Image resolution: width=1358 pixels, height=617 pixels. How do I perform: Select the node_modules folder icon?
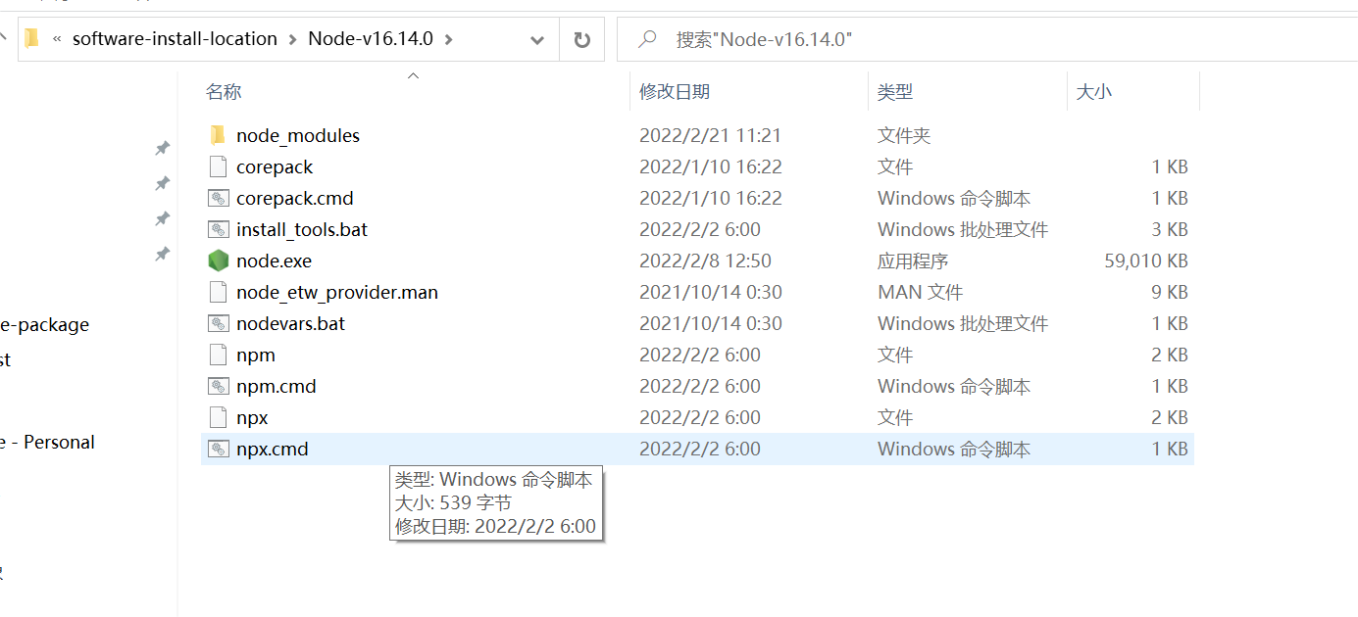click(x=218, y=134)
